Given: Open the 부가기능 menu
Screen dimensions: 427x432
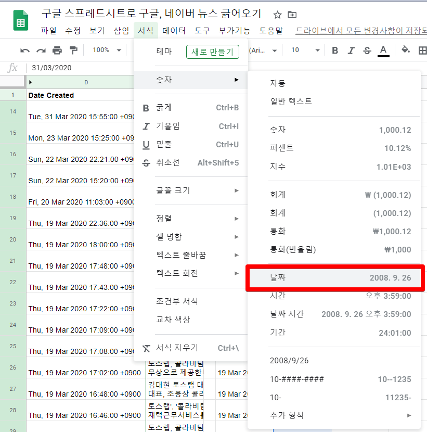Looking at the screenshot, I should (x=234, y=31).
